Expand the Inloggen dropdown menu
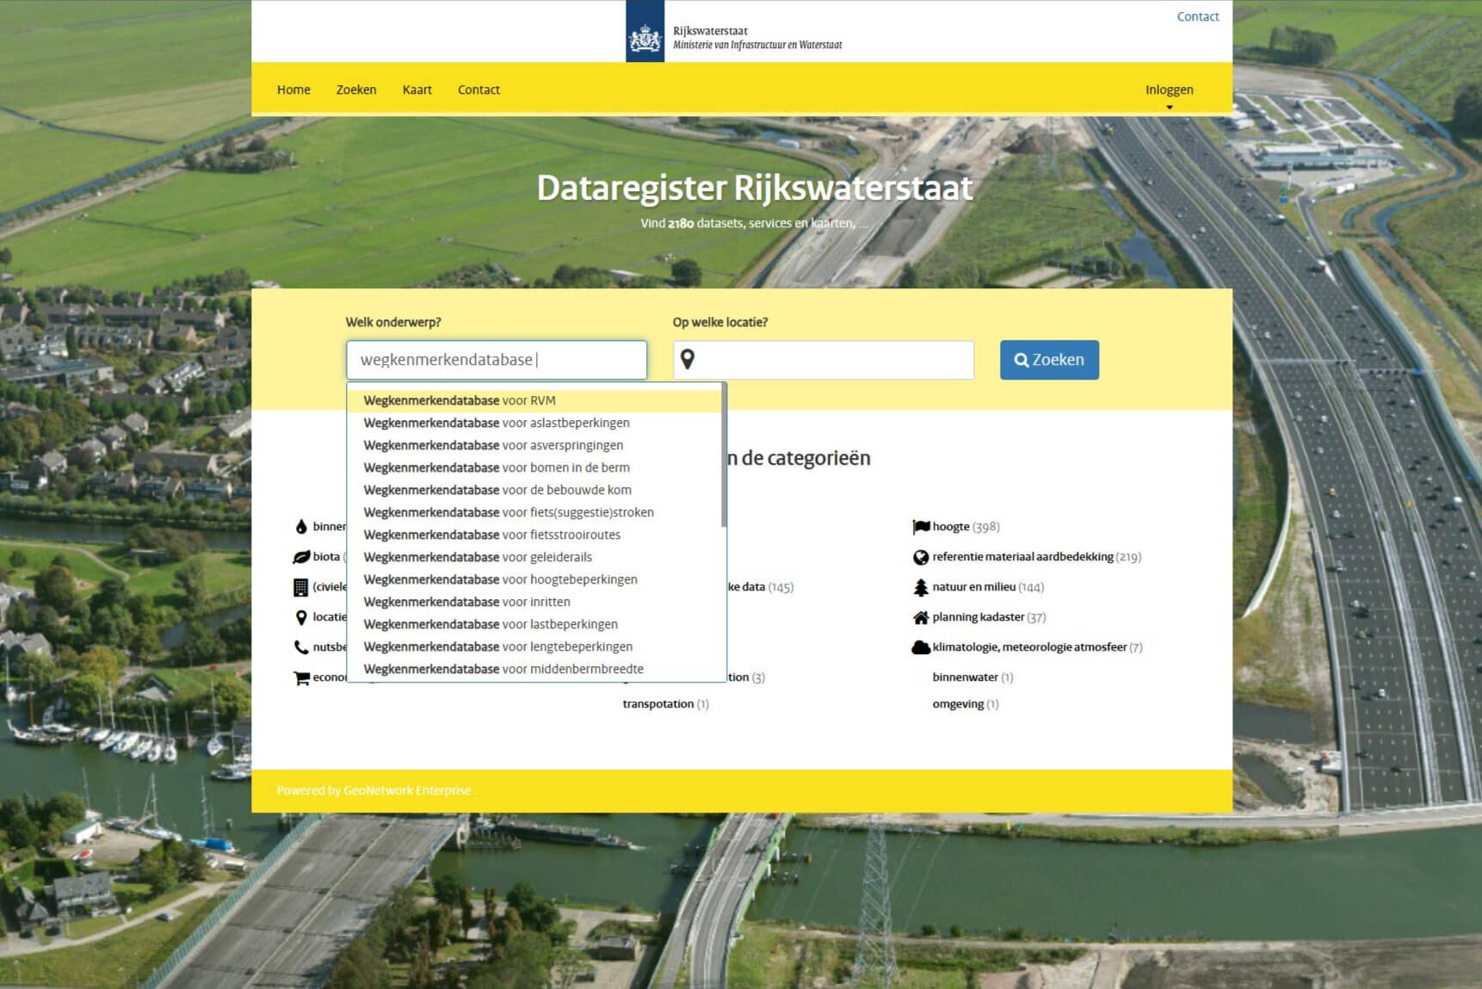Viewport: 1482px width, 989px height. tap(1169, 90)
